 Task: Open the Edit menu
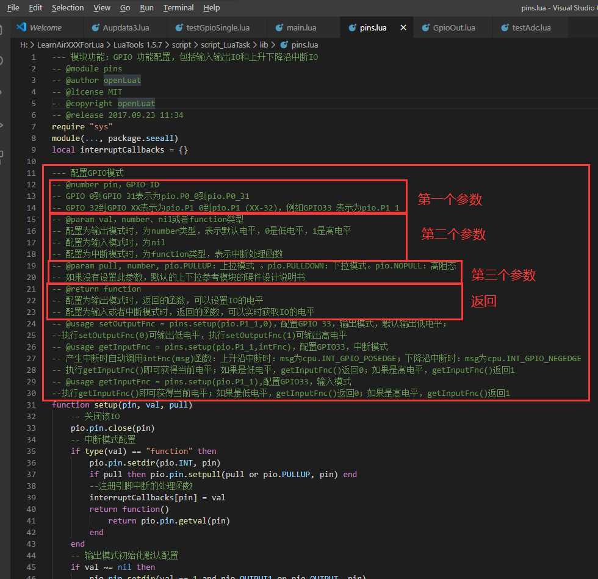click(35, 8)
